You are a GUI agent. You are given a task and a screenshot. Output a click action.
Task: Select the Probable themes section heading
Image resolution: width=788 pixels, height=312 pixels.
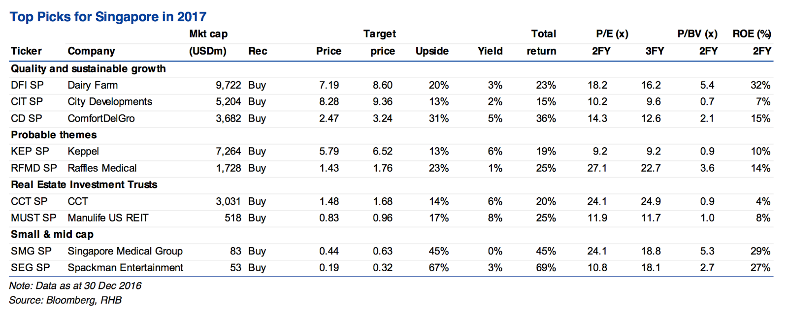click(x=54, y=135)
